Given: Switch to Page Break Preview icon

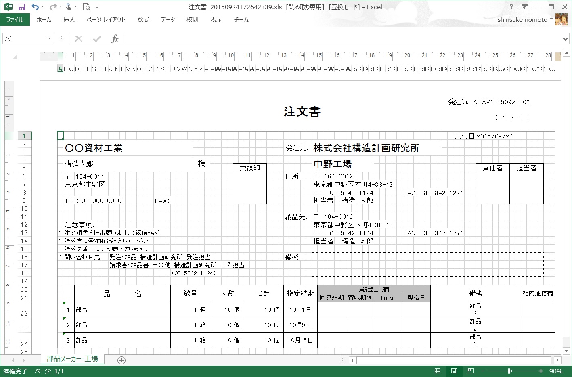Looking at the screenshot, I should pos(470,371).
